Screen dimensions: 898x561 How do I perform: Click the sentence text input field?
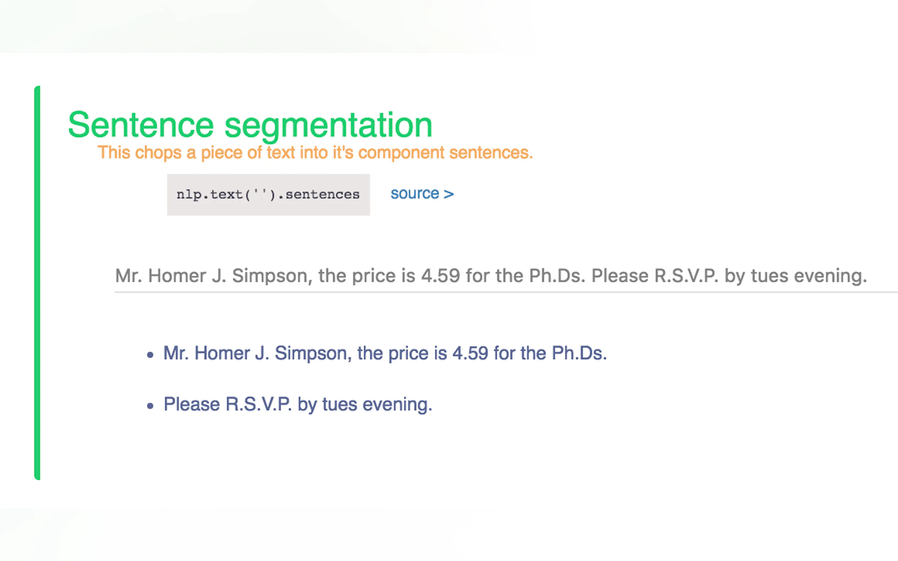490,276
